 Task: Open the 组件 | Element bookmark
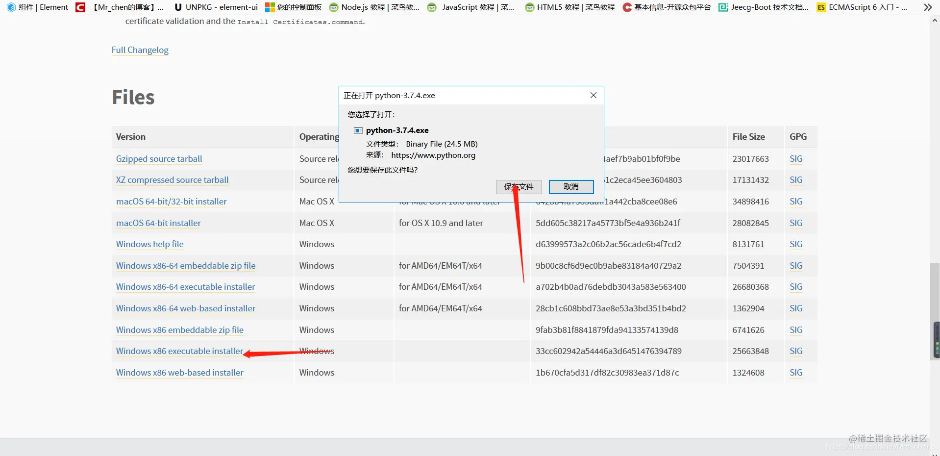point(37,7)
